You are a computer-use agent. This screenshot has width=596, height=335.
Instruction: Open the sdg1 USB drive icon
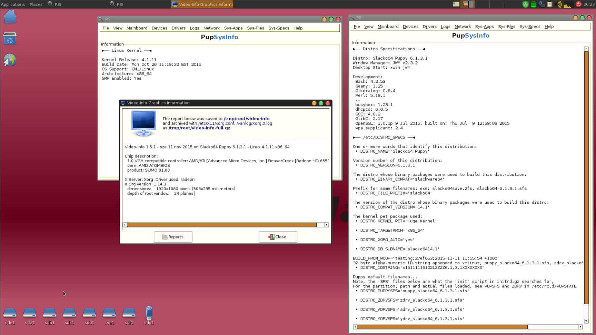149,313
